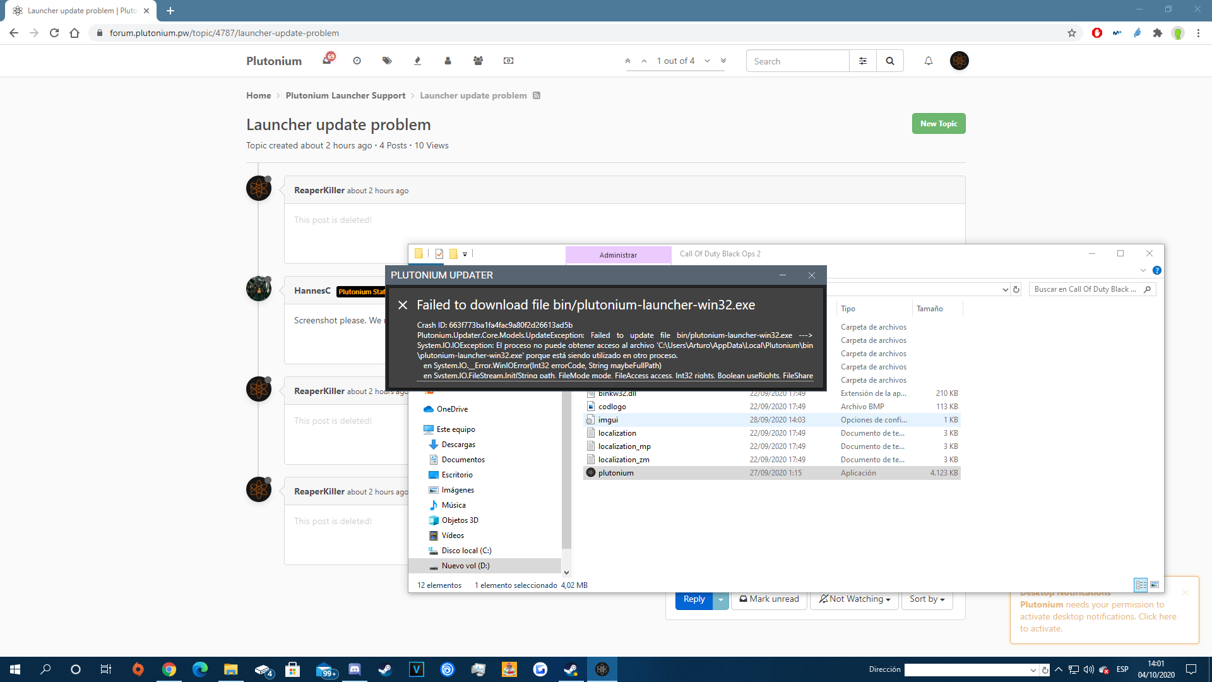This screenshot has height=682, width=1212.
Task: Open Origin from the taskbar
Action: tap(138, 669)
